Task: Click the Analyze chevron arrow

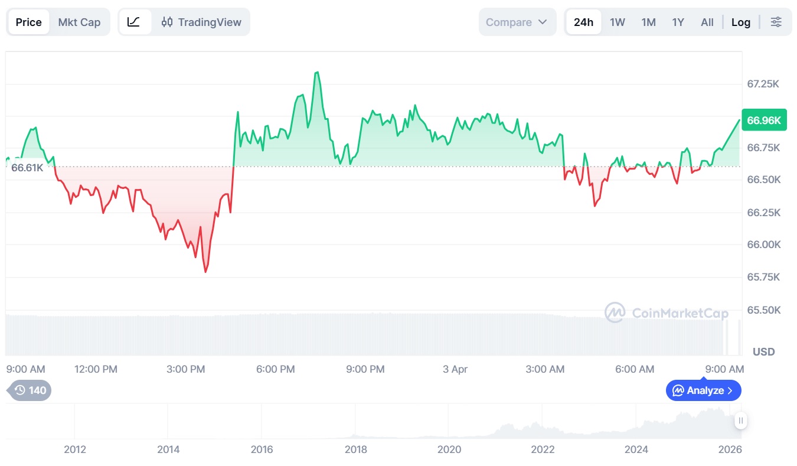Action: (730, 390)
